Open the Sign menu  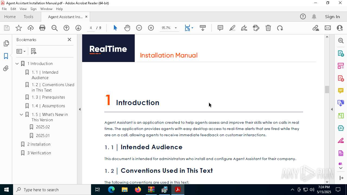[33, 9]
